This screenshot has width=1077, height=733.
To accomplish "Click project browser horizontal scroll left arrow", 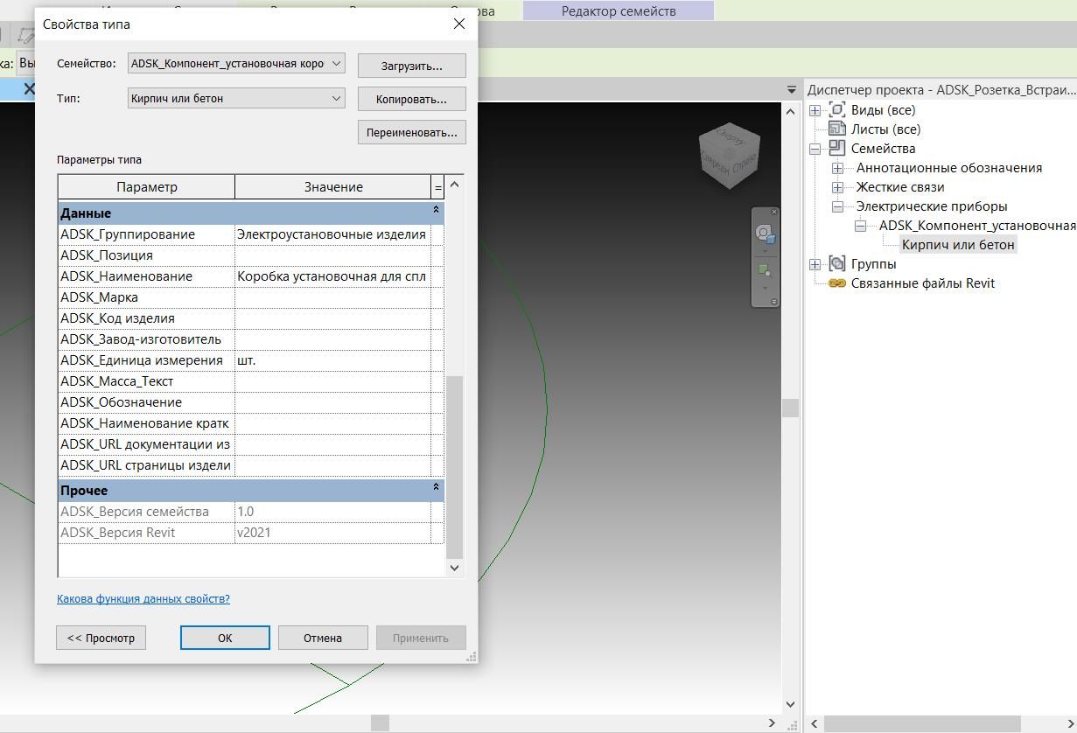I will 814,723.
